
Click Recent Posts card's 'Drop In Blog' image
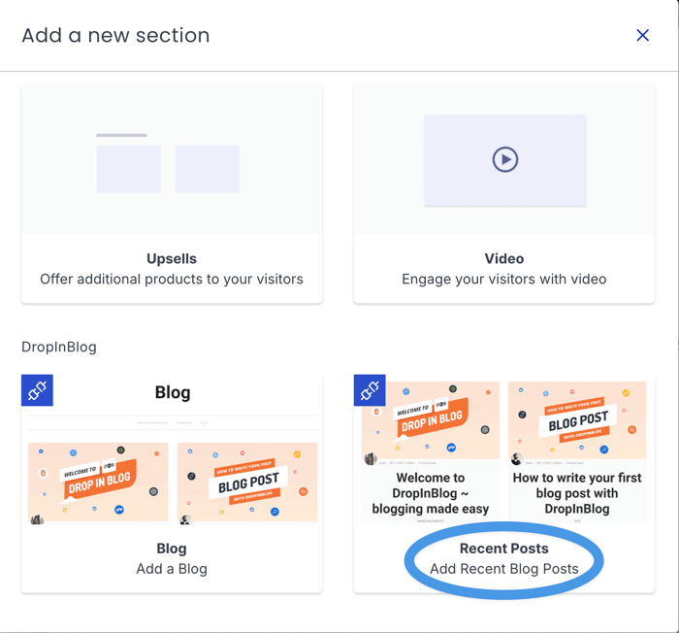point(431,419)
